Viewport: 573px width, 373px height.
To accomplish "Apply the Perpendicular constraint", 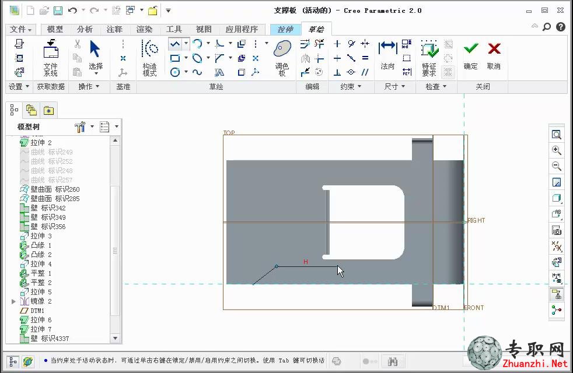I will point(337,72).
